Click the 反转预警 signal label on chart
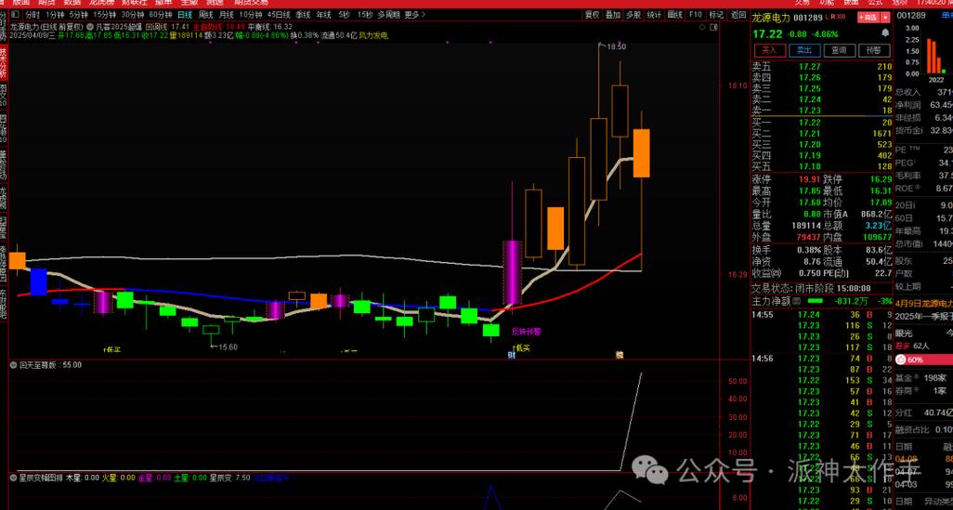This screenshot has height=510, width=953. (x=526, y=332)
